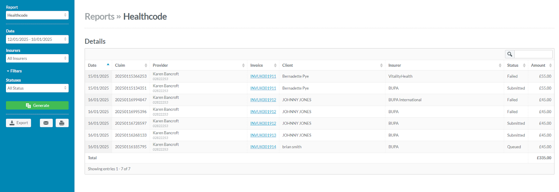The width and height of the screenshot is (559, 192).
Task: Open the Report dropdown showing Healthcode
Action: (x=37, y=15)
